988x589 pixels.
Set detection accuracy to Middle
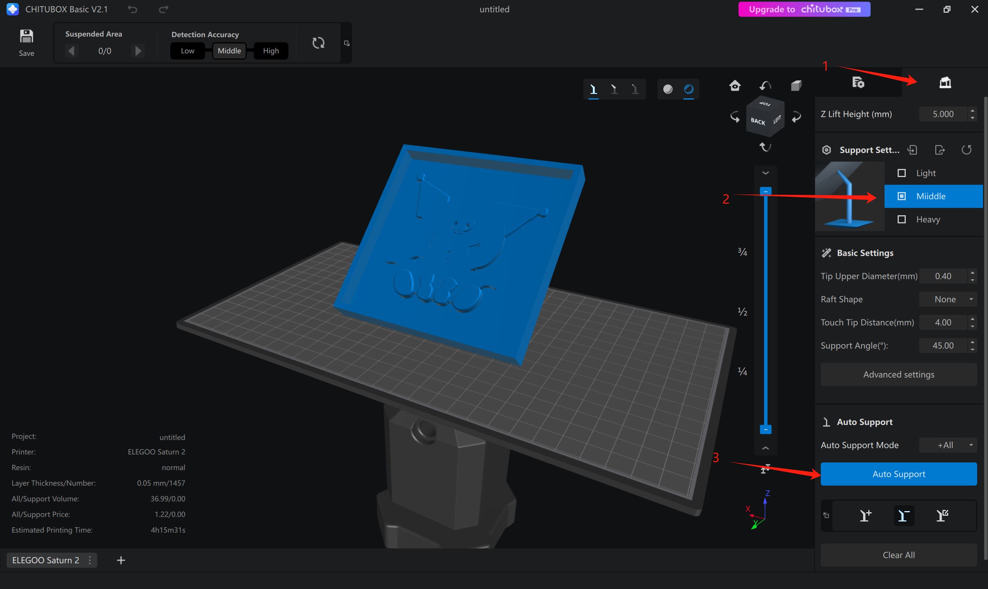(x=229, y=51)
